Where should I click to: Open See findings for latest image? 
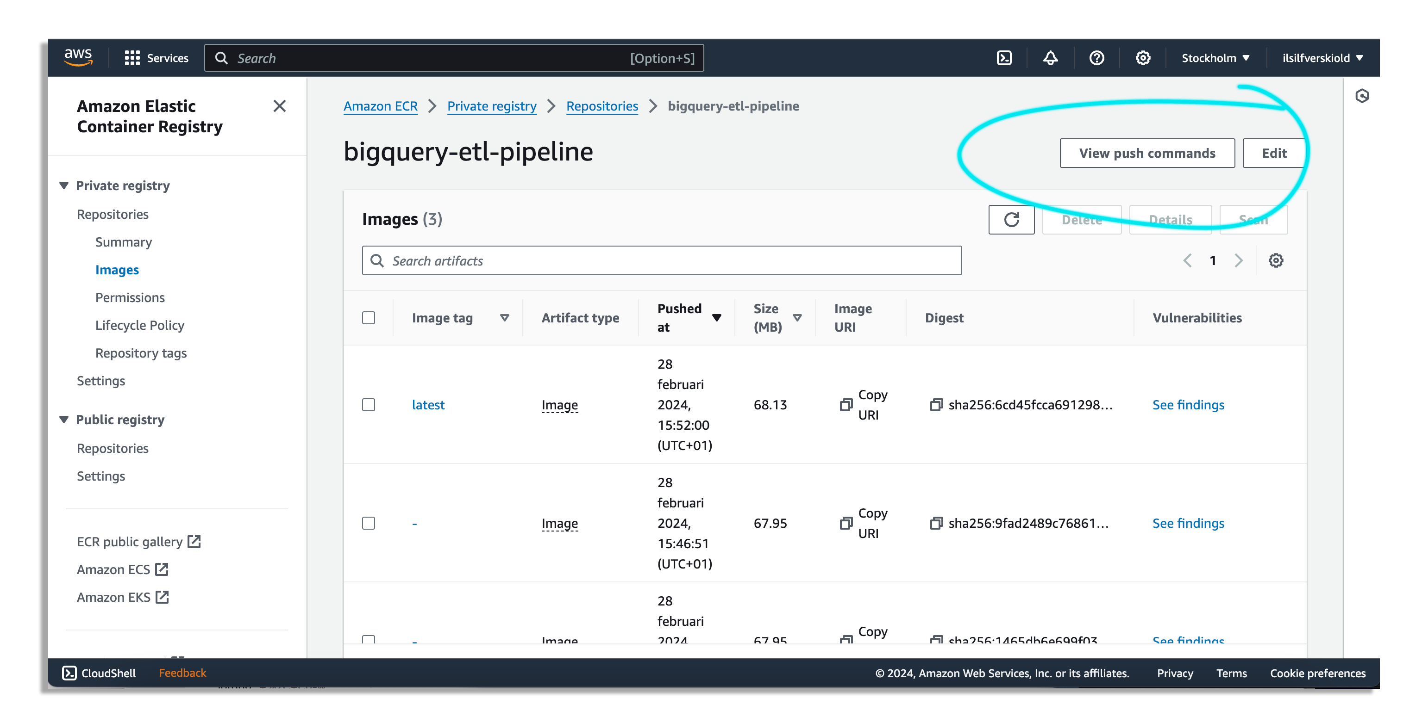(x=1188, y=405)
